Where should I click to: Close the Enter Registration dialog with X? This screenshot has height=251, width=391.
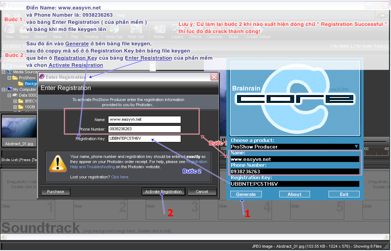(x=214, y=77)
